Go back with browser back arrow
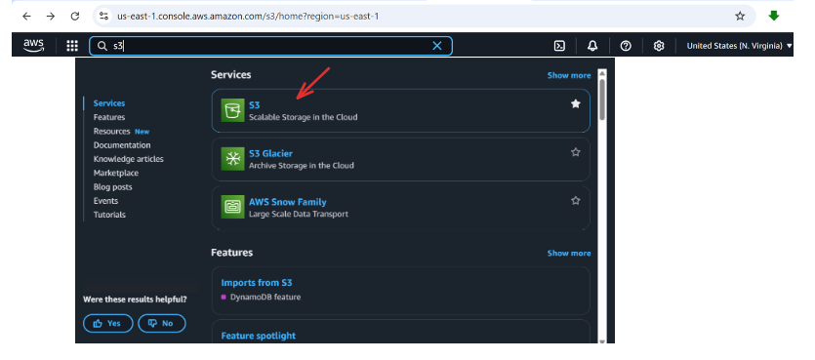Screen dimensions: 815x360 pos(26,17)
